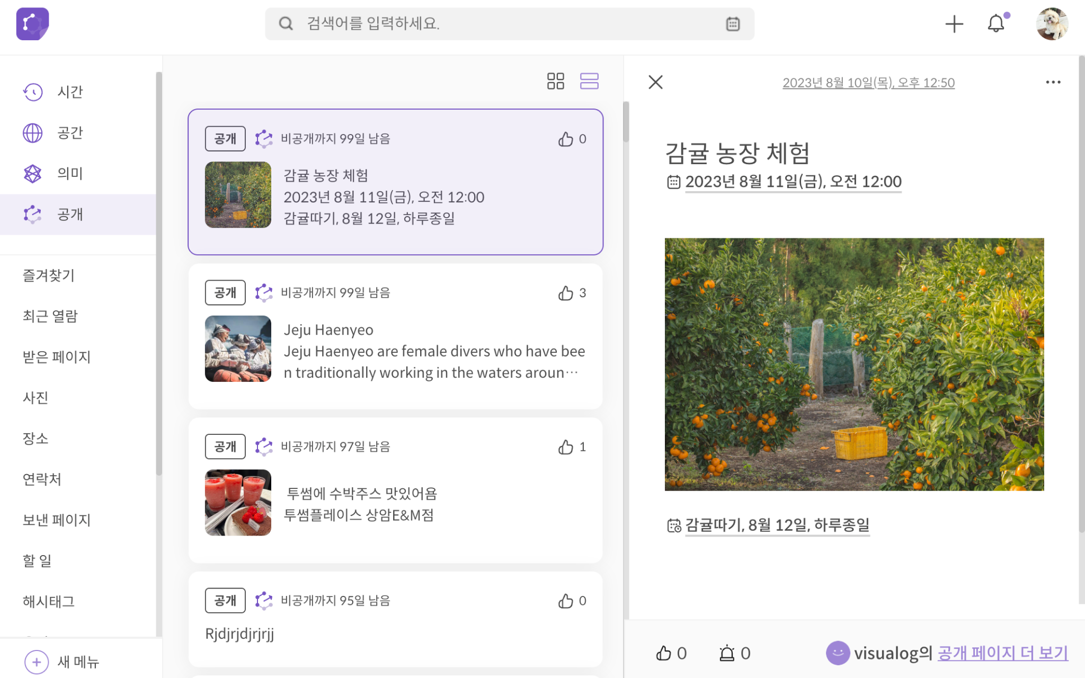Image resolution: width=1085 pixels, height=678 pixels.
Task: Open 할 일 in the sidebar
Action: click(x=37, y=561)
